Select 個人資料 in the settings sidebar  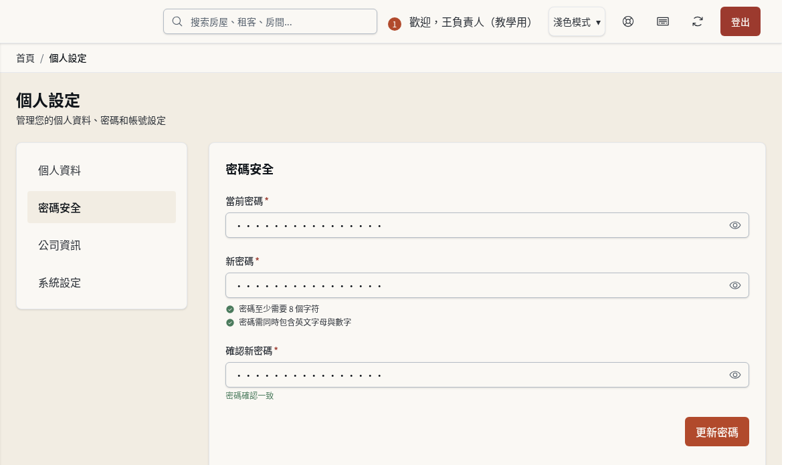102,170
